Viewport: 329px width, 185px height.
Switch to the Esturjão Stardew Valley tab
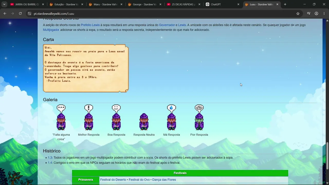(x=67, y=4)
